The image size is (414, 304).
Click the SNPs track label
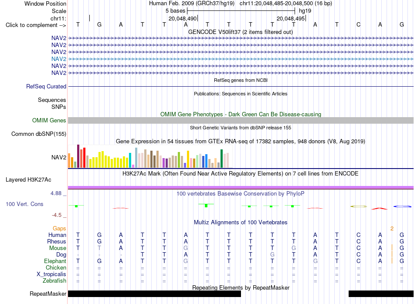pyautogui.click(x=59, y=107)
